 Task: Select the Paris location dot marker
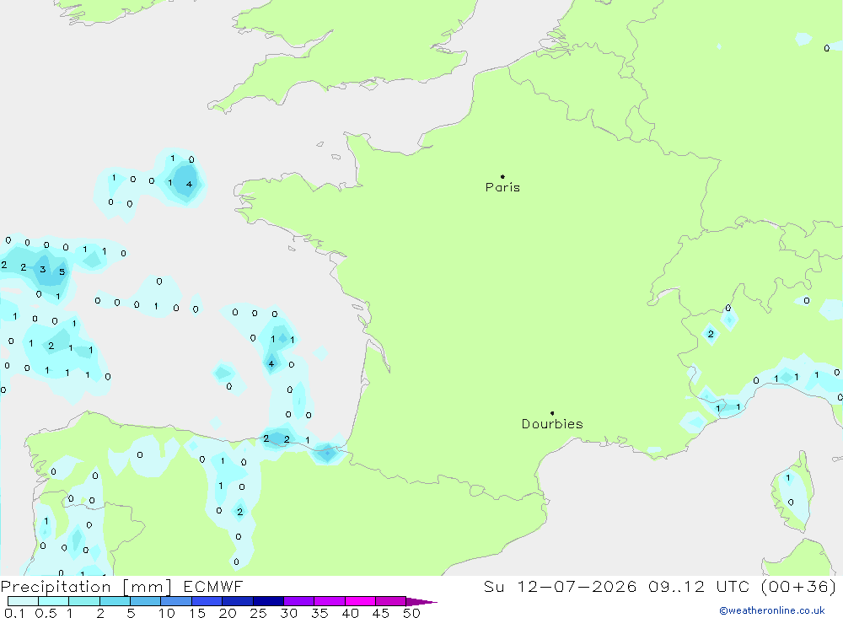coord(502,176)
